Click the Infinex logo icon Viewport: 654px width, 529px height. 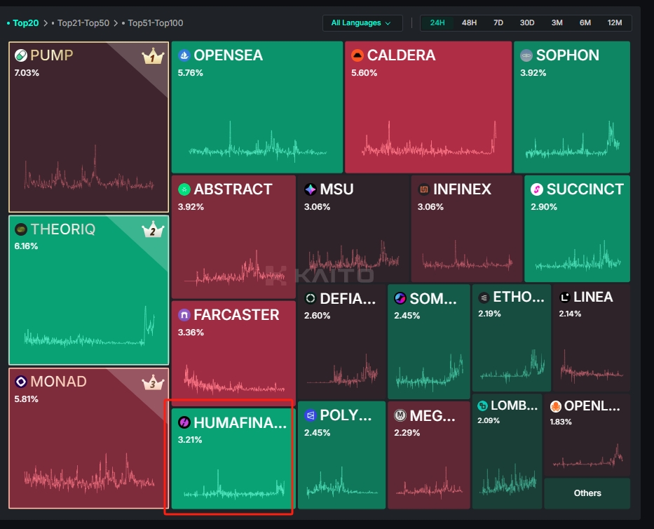(424, 189)
